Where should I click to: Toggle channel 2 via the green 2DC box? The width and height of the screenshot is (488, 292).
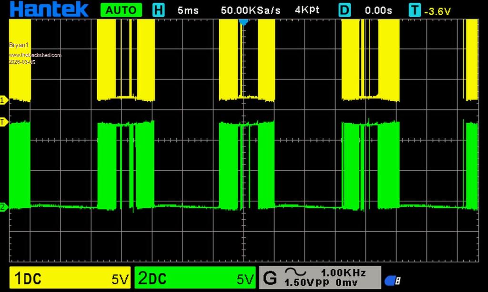(x=196, y=278)
